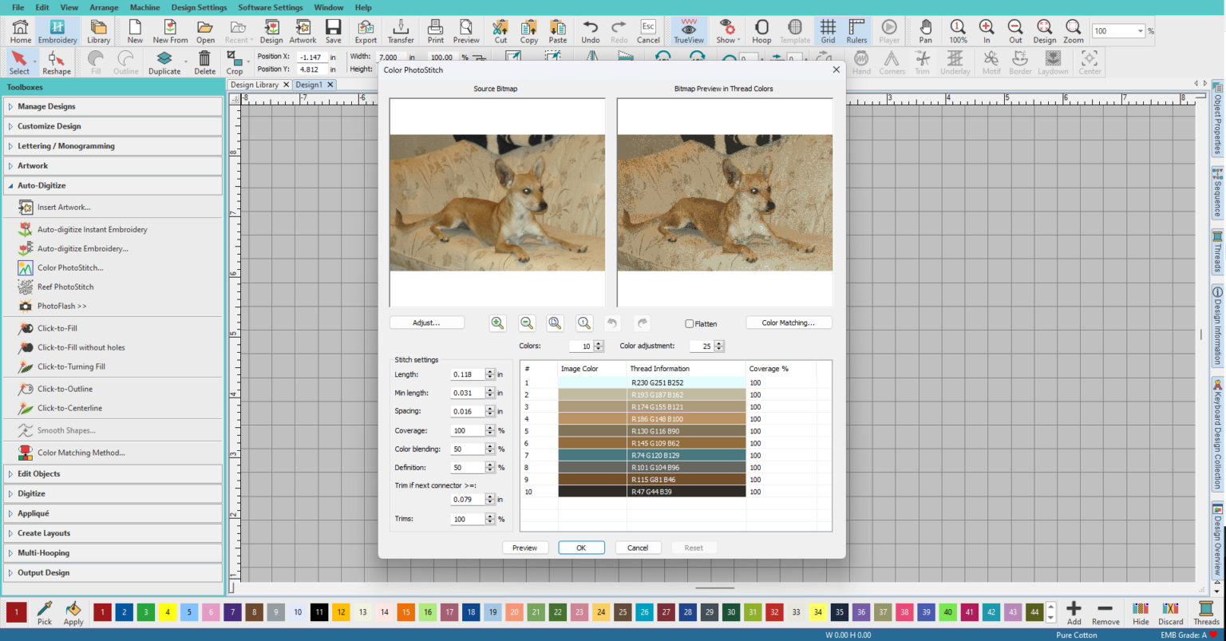
Task: Zoom in using the magnifier with plus icon
Action: tap(497, 322)
